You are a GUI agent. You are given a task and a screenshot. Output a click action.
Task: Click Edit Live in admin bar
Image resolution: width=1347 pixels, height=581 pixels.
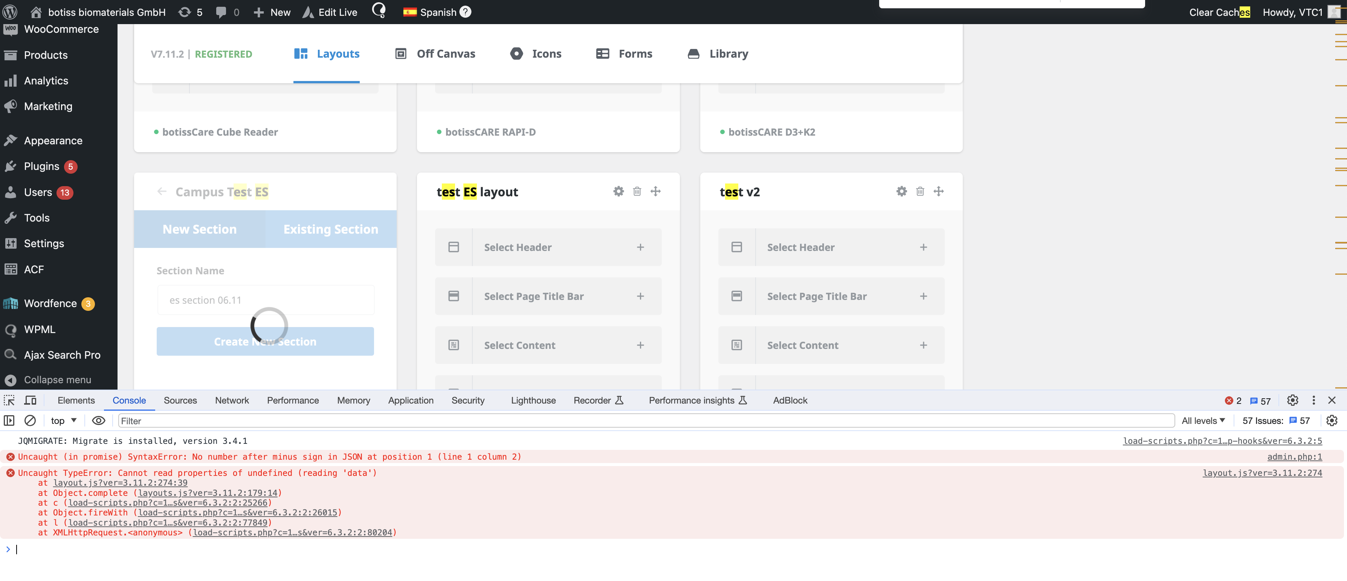click(330, 12)
